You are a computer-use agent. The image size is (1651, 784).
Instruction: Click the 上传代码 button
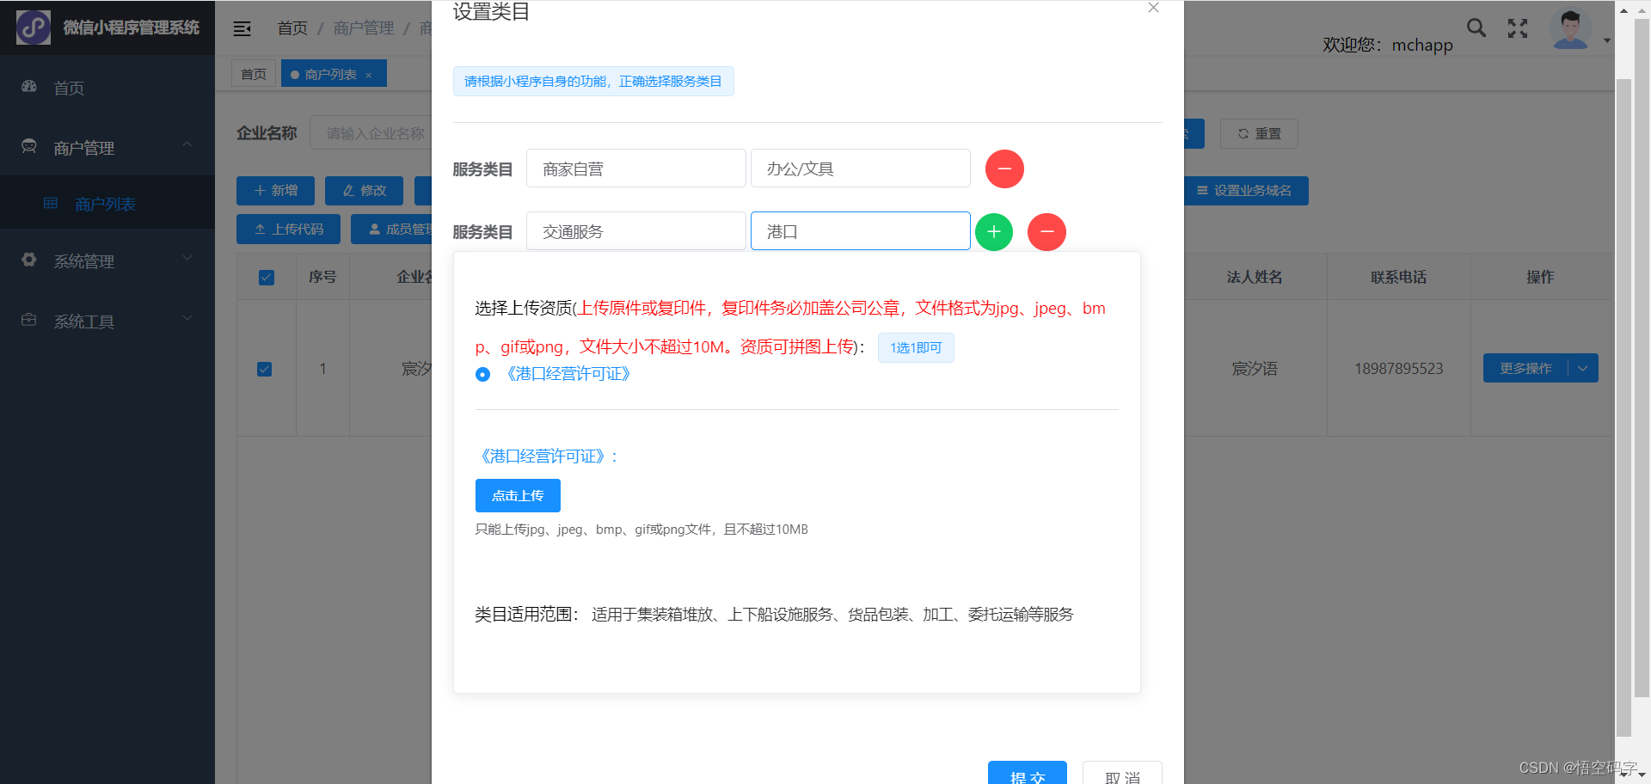pyautogui.click(x=289, y=229)
